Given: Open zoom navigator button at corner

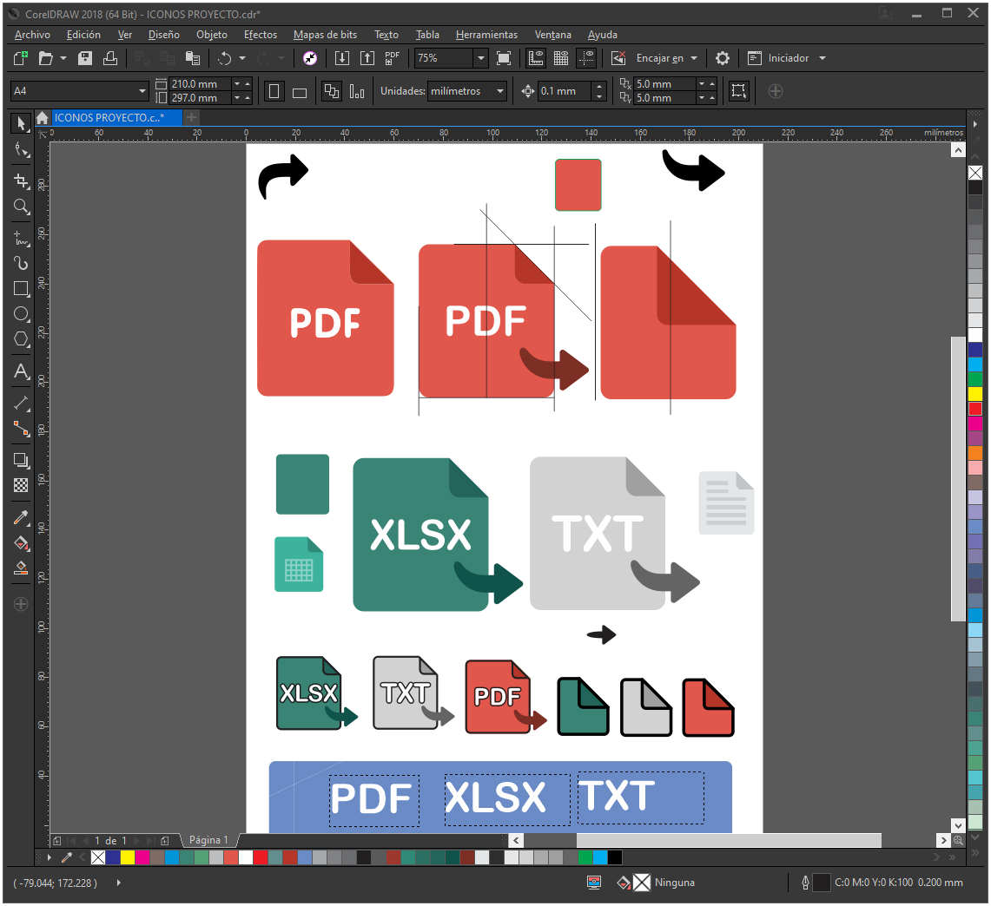Looking at the screenshot, I should [x=958, y=840].
